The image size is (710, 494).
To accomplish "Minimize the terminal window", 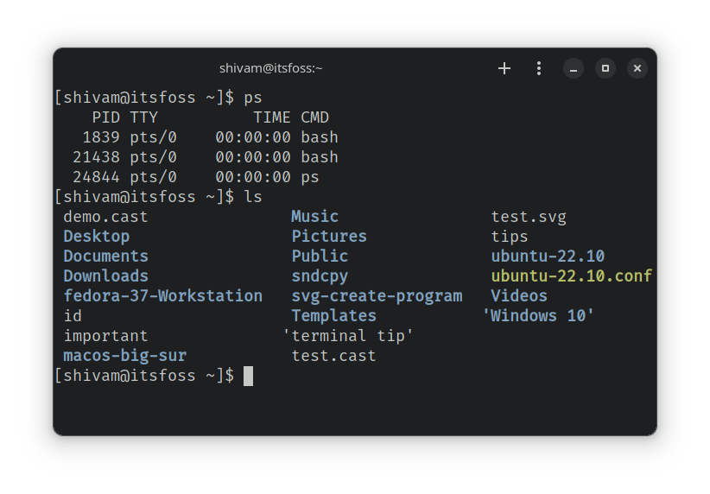I will [574, 68].
